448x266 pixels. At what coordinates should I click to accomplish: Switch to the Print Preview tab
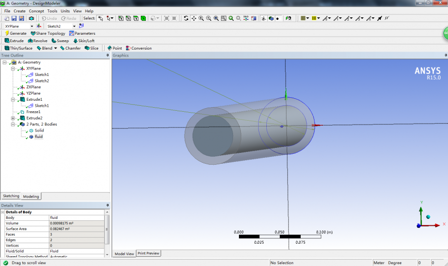coord(148,253)
